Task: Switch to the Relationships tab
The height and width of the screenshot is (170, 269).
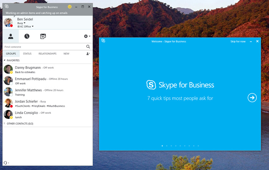Action: point(47,54)
